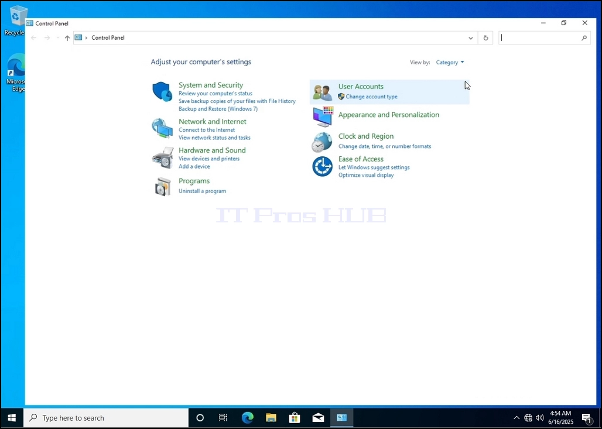Click the Programs disc box icon
The width and height of the screenshot is (602, 429).
163,187
